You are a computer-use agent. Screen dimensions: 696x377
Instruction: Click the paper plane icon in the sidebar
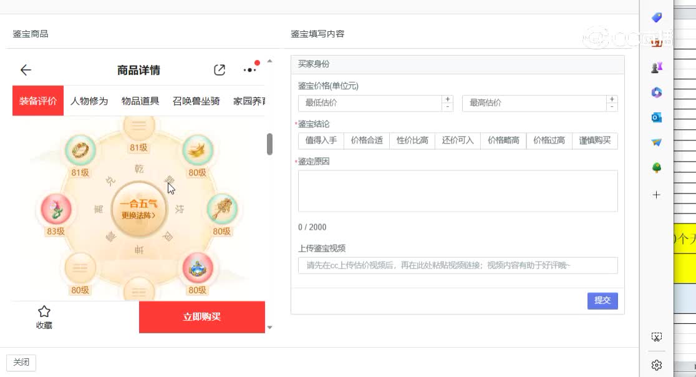pyautogui.click(x=656, y=142)
